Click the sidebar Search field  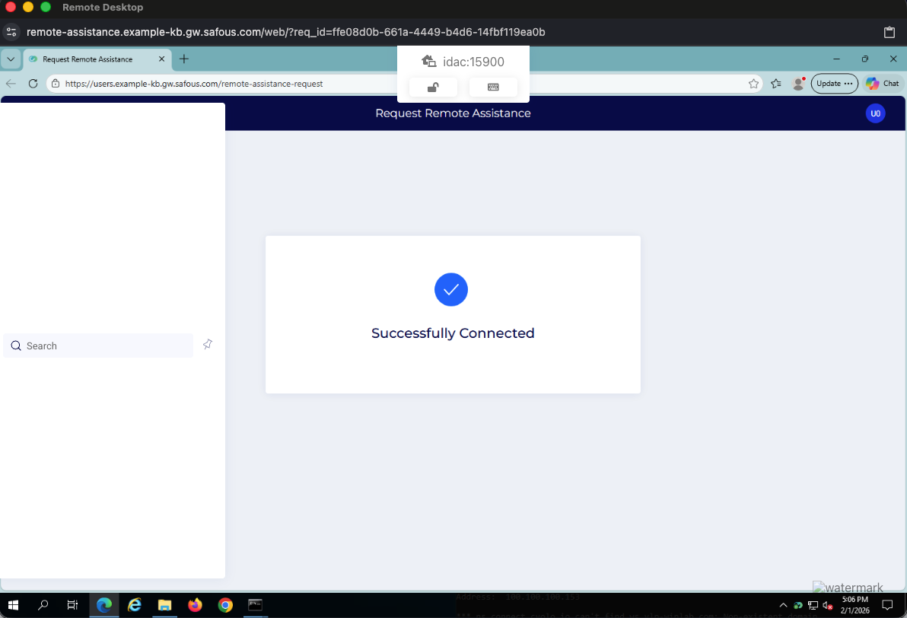point(99,346)
